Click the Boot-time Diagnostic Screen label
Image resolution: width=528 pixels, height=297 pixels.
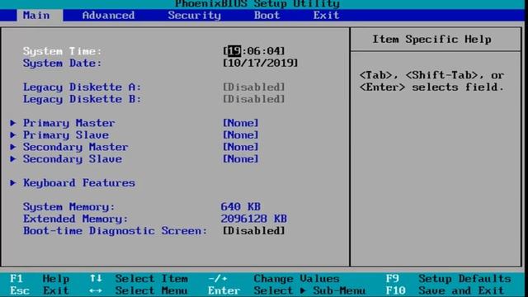tap(115, 231)
